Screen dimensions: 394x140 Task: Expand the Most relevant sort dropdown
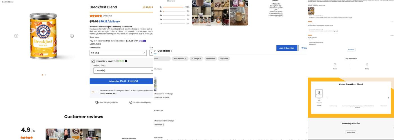(180, 59)
